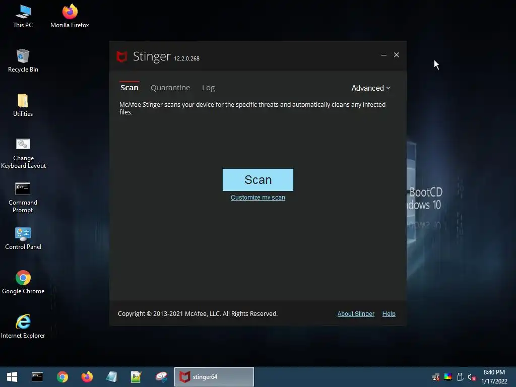Click the USB safely remove tray icon
This screenshot has height=387, width=516.
pyautogui.click(x=460, y=377)
